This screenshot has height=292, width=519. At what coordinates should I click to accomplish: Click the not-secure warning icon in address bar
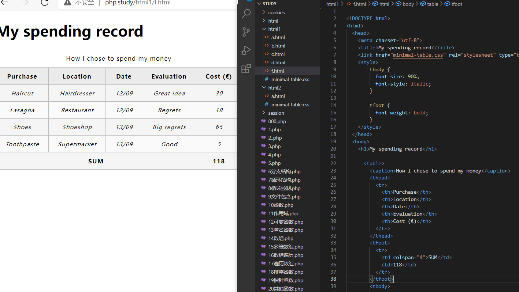click(x=67, y=3)
